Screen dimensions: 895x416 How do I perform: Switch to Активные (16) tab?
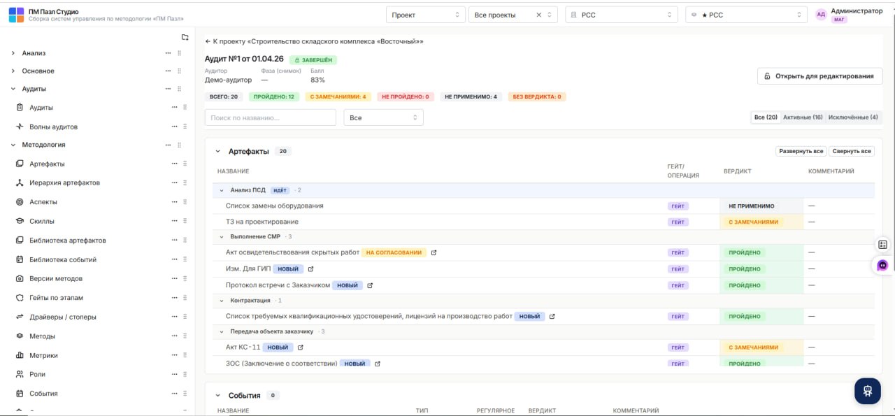[803, 117]
